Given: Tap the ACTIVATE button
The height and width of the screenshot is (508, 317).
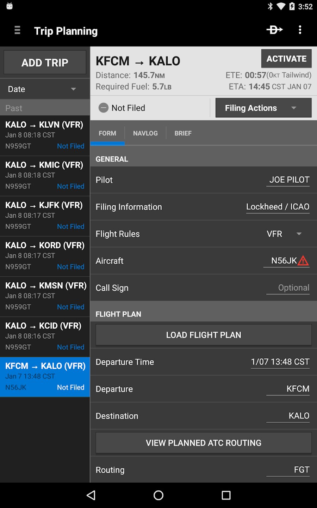Looking at the screenshot, I should (286, 59).
